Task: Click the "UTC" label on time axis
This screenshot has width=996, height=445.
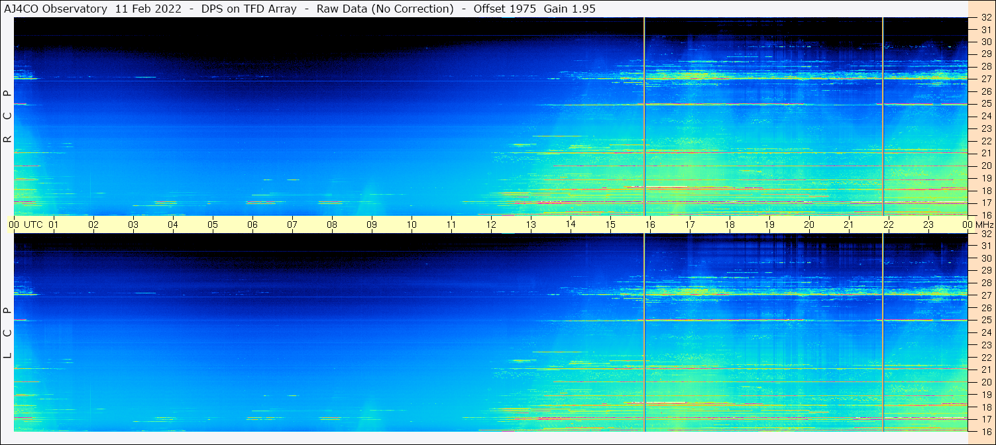Action: 34,224
